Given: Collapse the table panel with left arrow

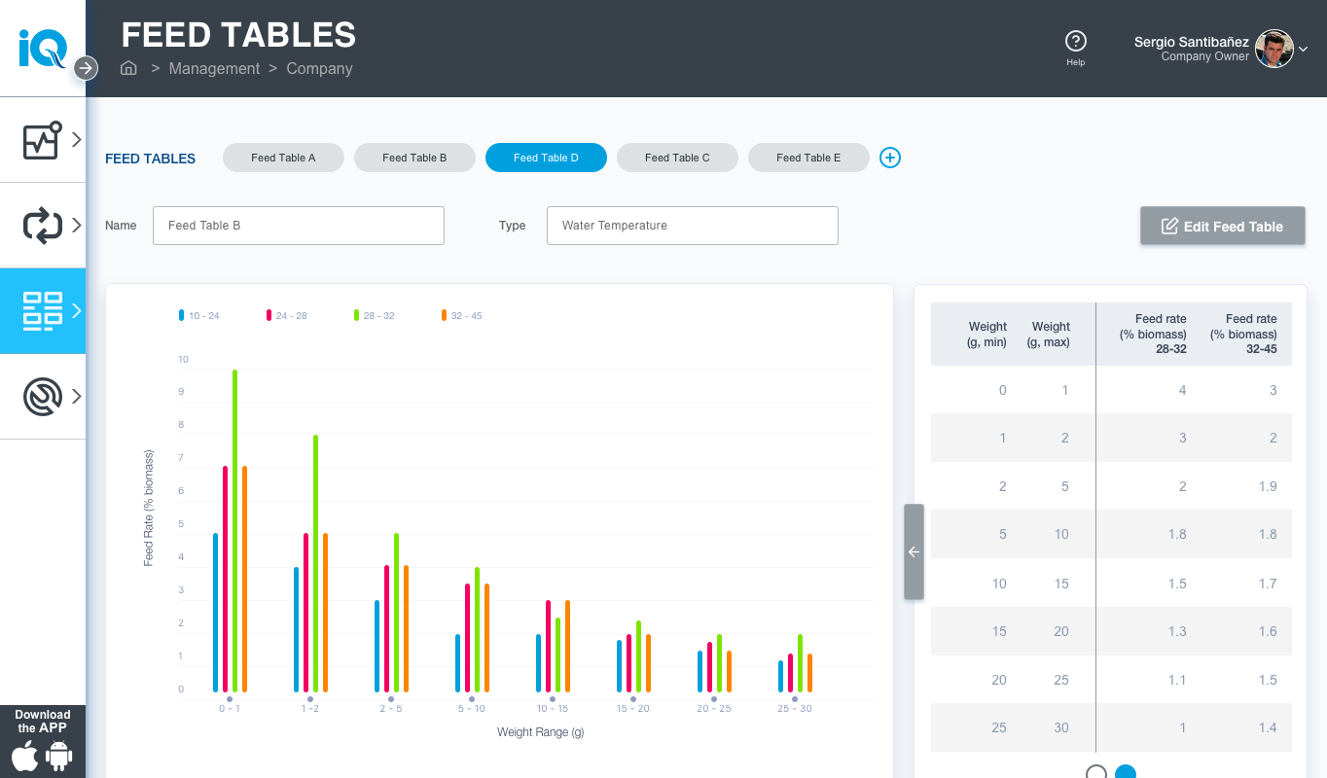Looking at the screenshot, I should tap(914, 551).
